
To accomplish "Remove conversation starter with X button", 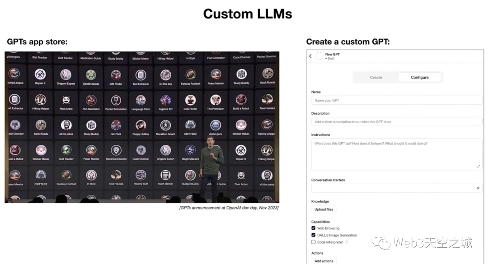I will [478, 188].
